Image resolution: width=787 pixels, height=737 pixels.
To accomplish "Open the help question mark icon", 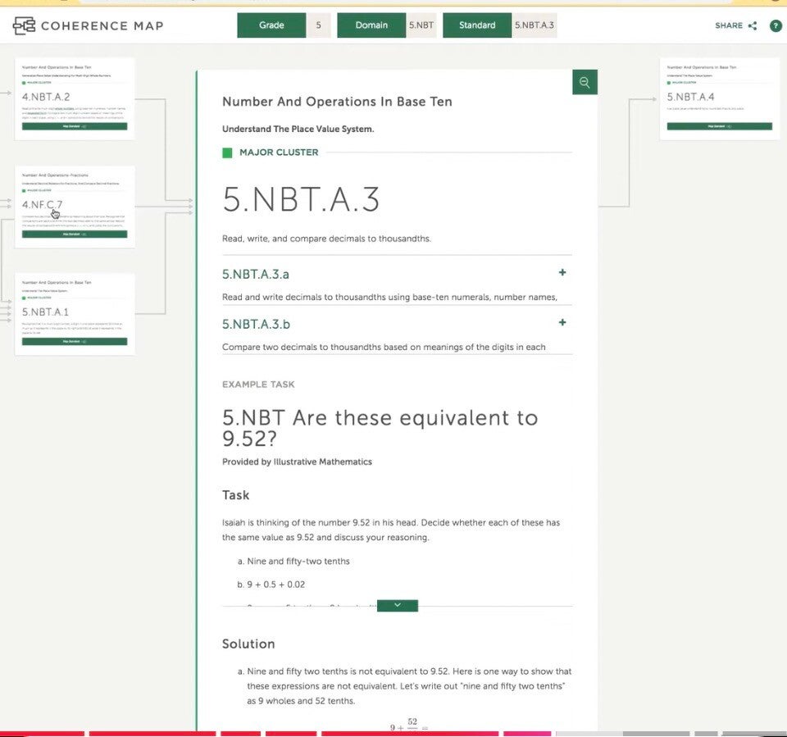I will [775, 25].
